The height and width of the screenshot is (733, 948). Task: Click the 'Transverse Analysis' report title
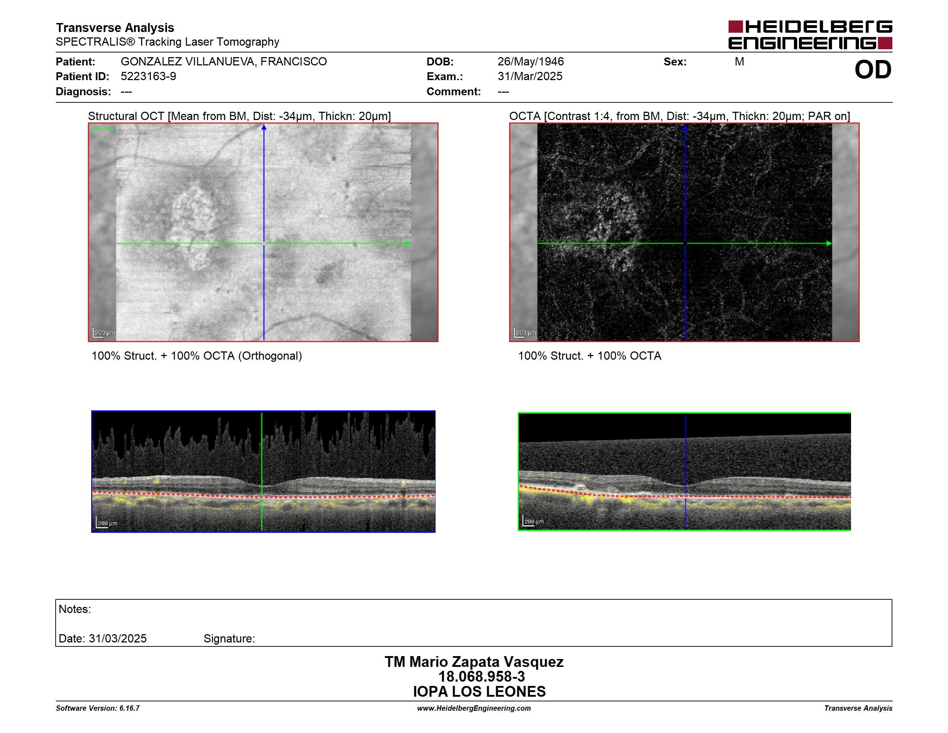[x=115, y=27]
